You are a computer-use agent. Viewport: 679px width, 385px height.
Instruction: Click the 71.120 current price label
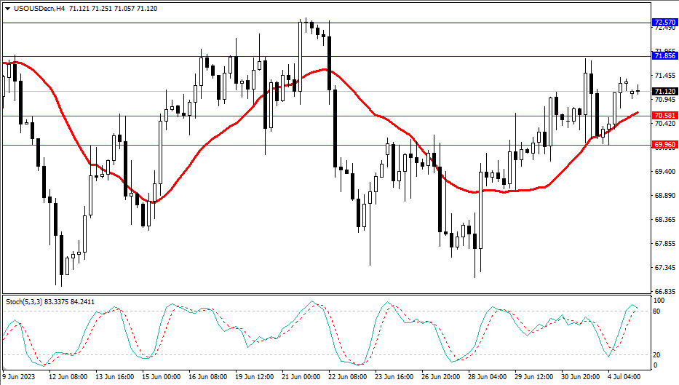click(664, 91)
